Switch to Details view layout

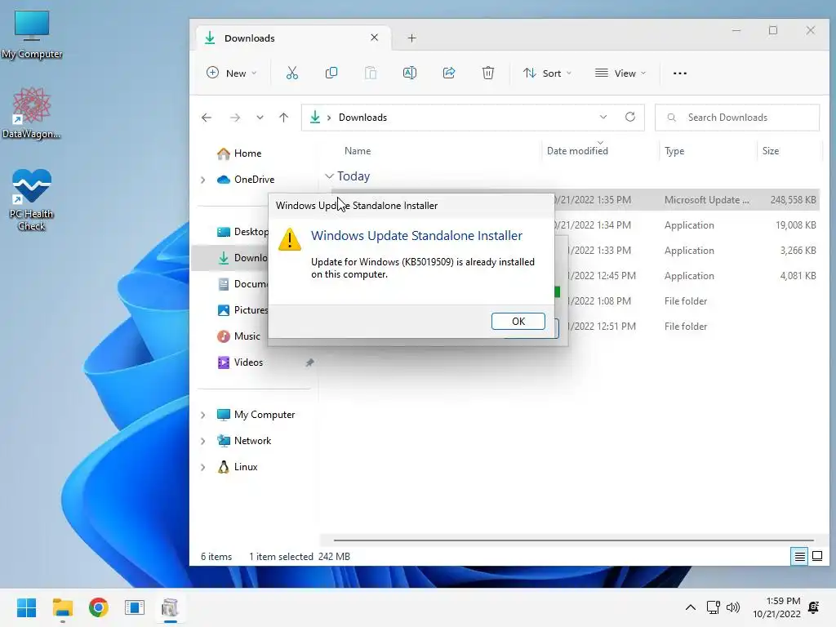point(800,557)
